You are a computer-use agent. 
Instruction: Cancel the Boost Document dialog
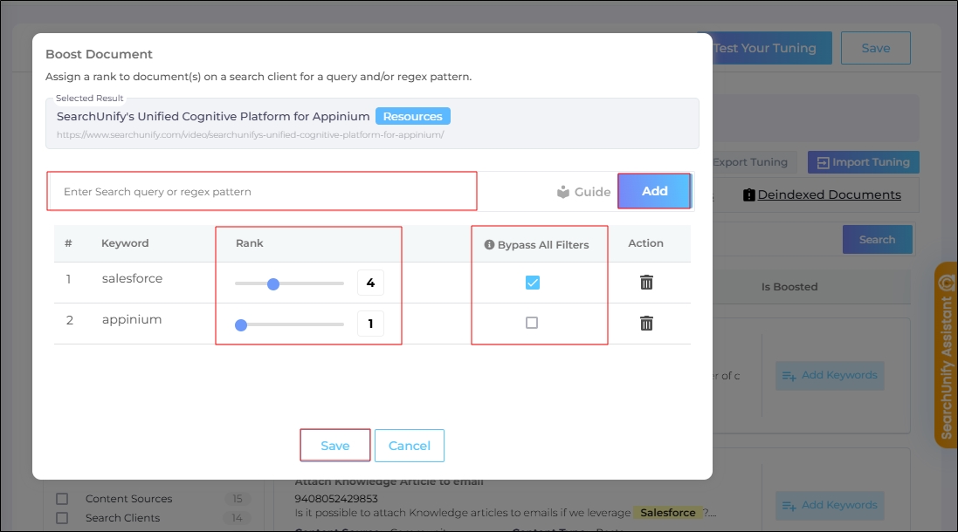409,446
